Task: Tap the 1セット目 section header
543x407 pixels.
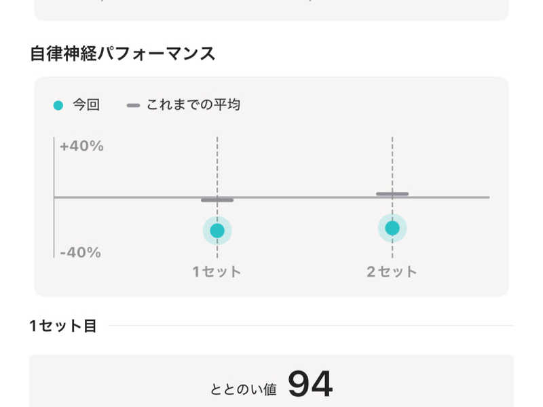Action: 63,326
